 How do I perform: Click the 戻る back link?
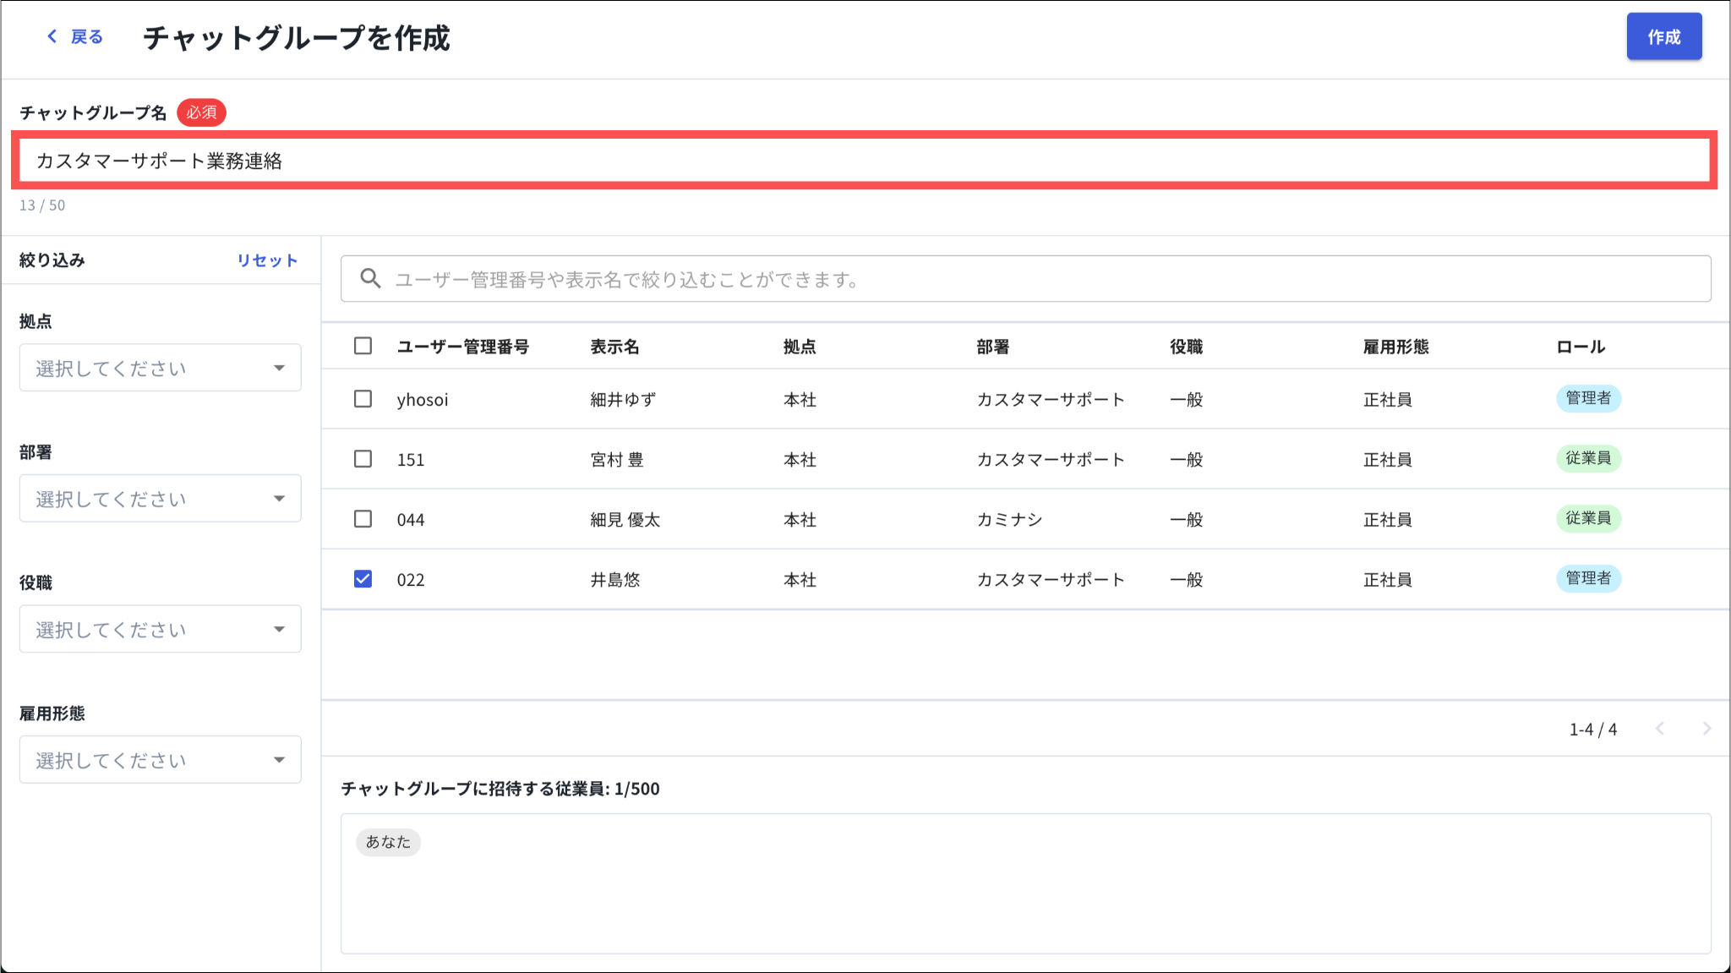[86, 36]
